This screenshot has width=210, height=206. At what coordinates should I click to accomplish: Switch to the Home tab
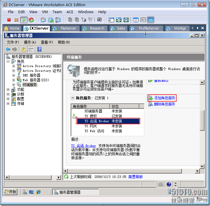(x=12, y=28)
